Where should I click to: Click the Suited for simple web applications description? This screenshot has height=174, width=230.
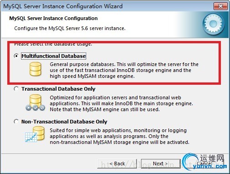click(120, 136)
